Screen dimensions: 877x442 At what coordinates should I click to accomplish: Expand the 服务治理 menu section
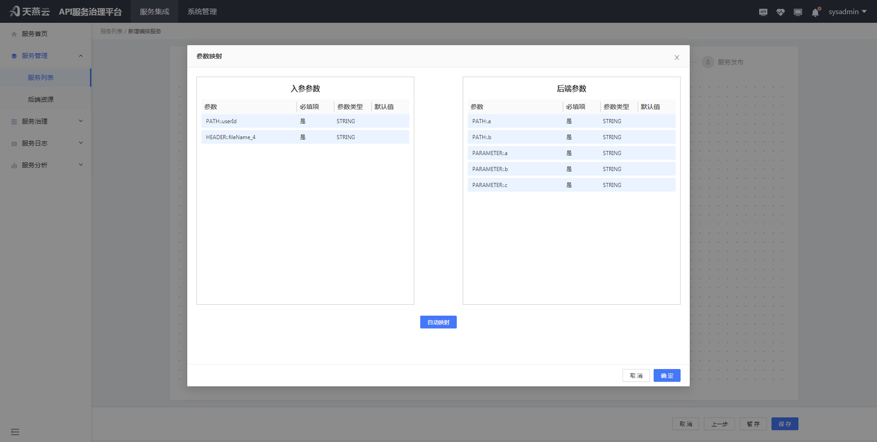tap(80, 121)
